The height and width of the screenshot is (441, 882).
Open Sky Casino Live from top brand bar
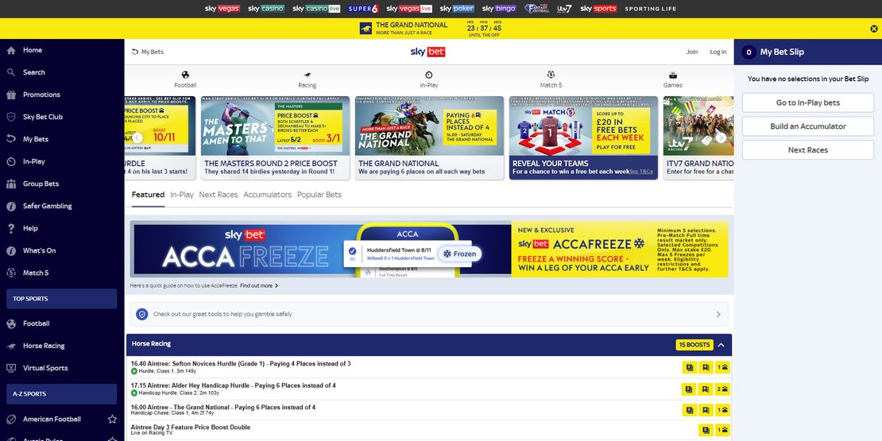[316, 9]
